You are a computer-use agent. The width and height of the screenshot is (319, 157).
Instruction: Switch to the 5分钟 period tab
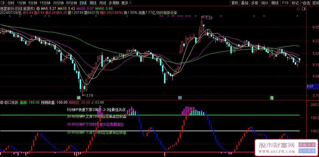coord(33,3)
